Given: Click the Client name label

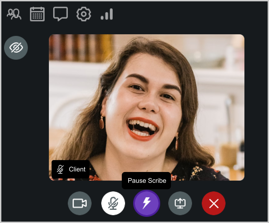Looking at the screenshot, I should (77, 169).
